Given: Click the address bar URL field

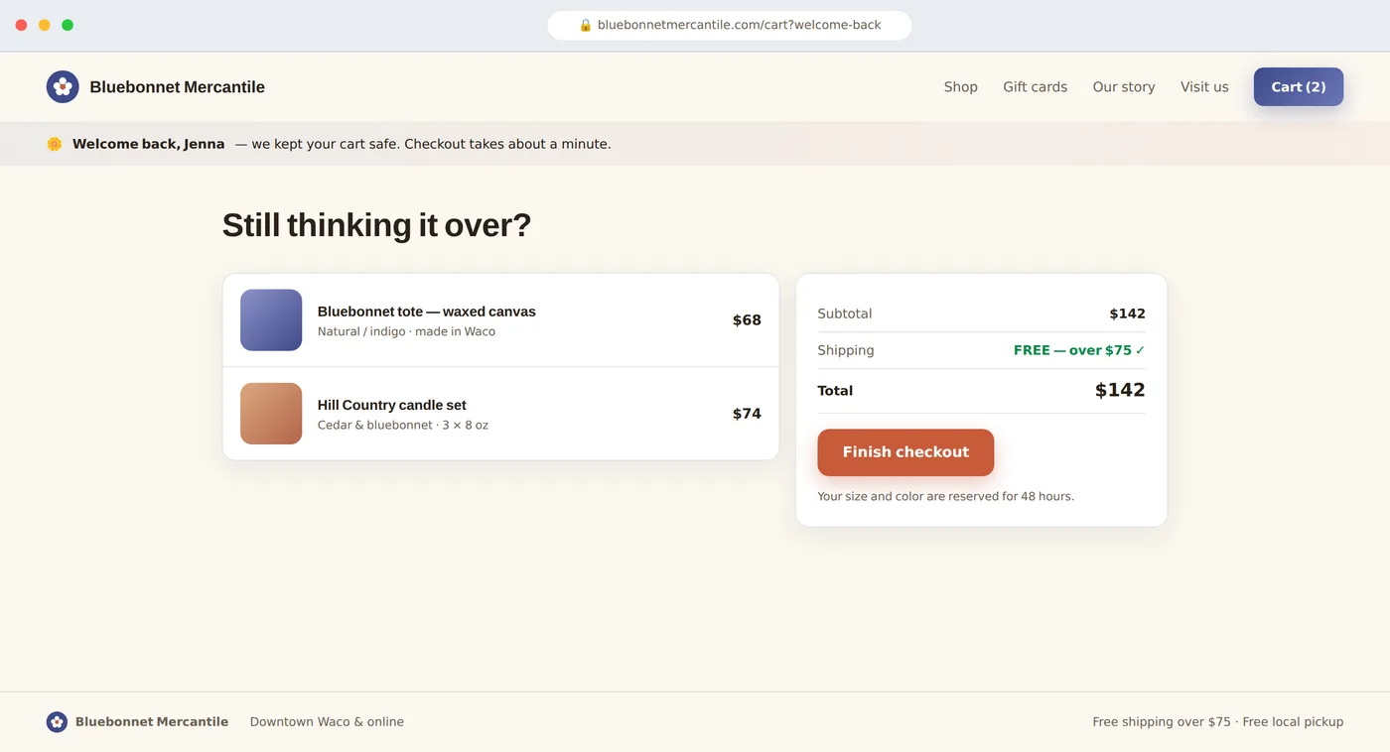Looking at the screenshot, I should [730, 25].
